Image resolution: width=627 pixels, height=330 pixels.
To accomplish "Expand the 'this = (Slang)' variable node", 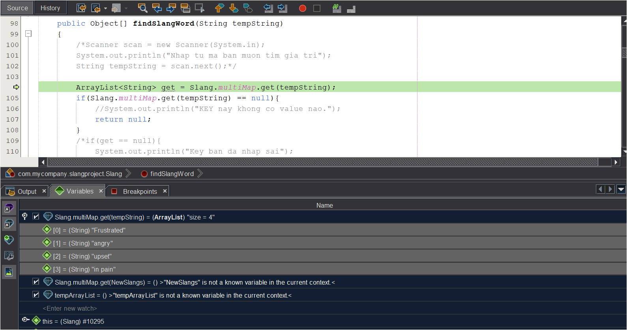I will [26, 319].
